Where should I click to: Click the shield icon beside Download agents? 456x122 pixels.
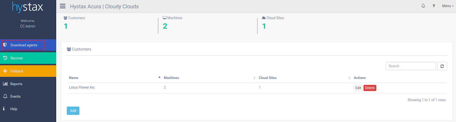pyautogui.click(x=5, y=45)
